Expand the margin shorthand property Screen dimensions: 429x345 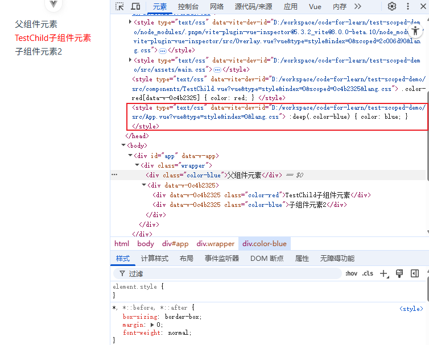click(152, 325)
